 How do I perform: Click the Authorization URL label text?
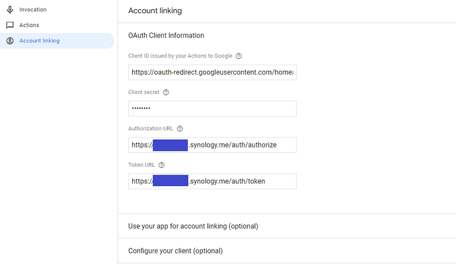pos(151,128)
